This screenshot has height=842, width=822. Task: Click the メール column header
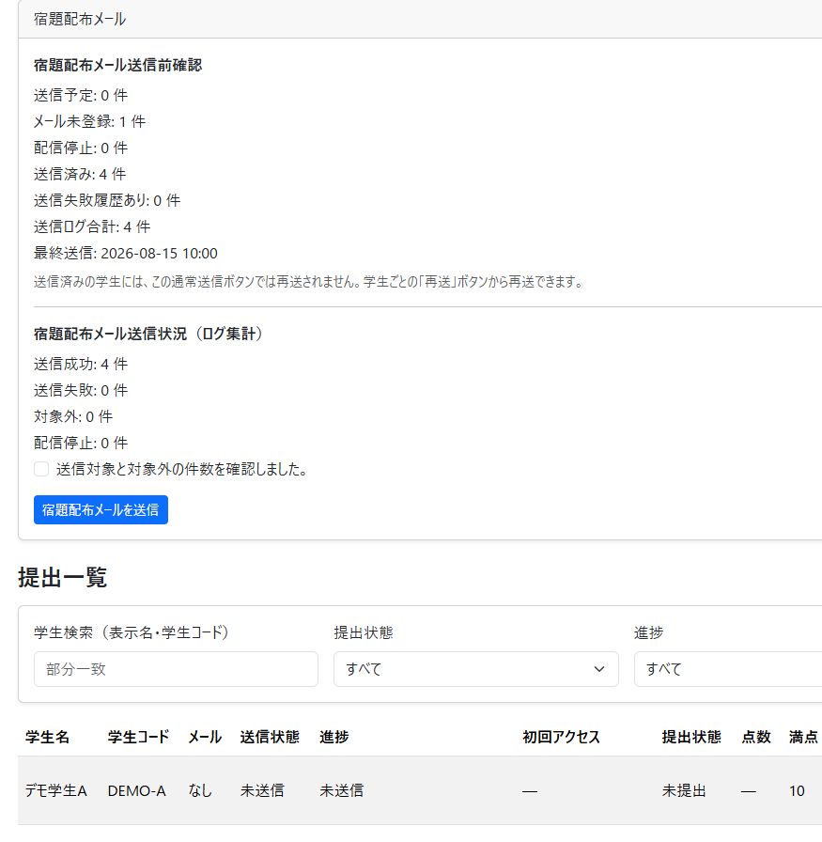click(x=205, y=737)
